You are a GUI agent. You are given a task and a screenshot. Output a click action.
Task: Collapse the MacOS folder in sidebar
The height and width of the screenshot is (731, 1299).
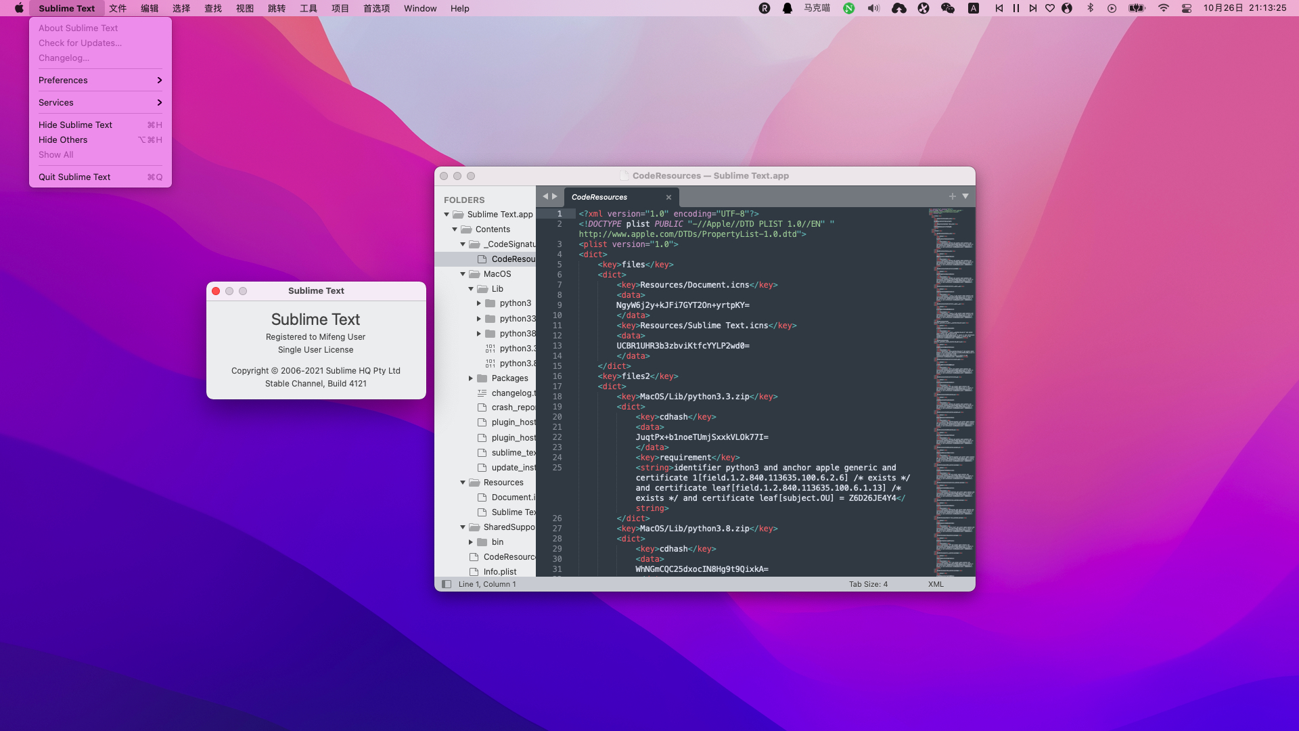click(x=463, y=274)
